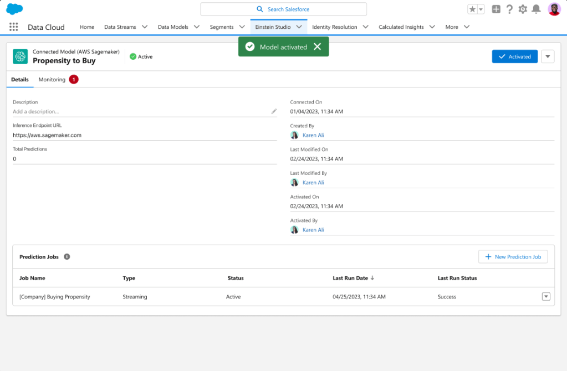Open the Activated button dropdown
The image size is (567, 371).
pyautogui.click(x=548, y=56)
